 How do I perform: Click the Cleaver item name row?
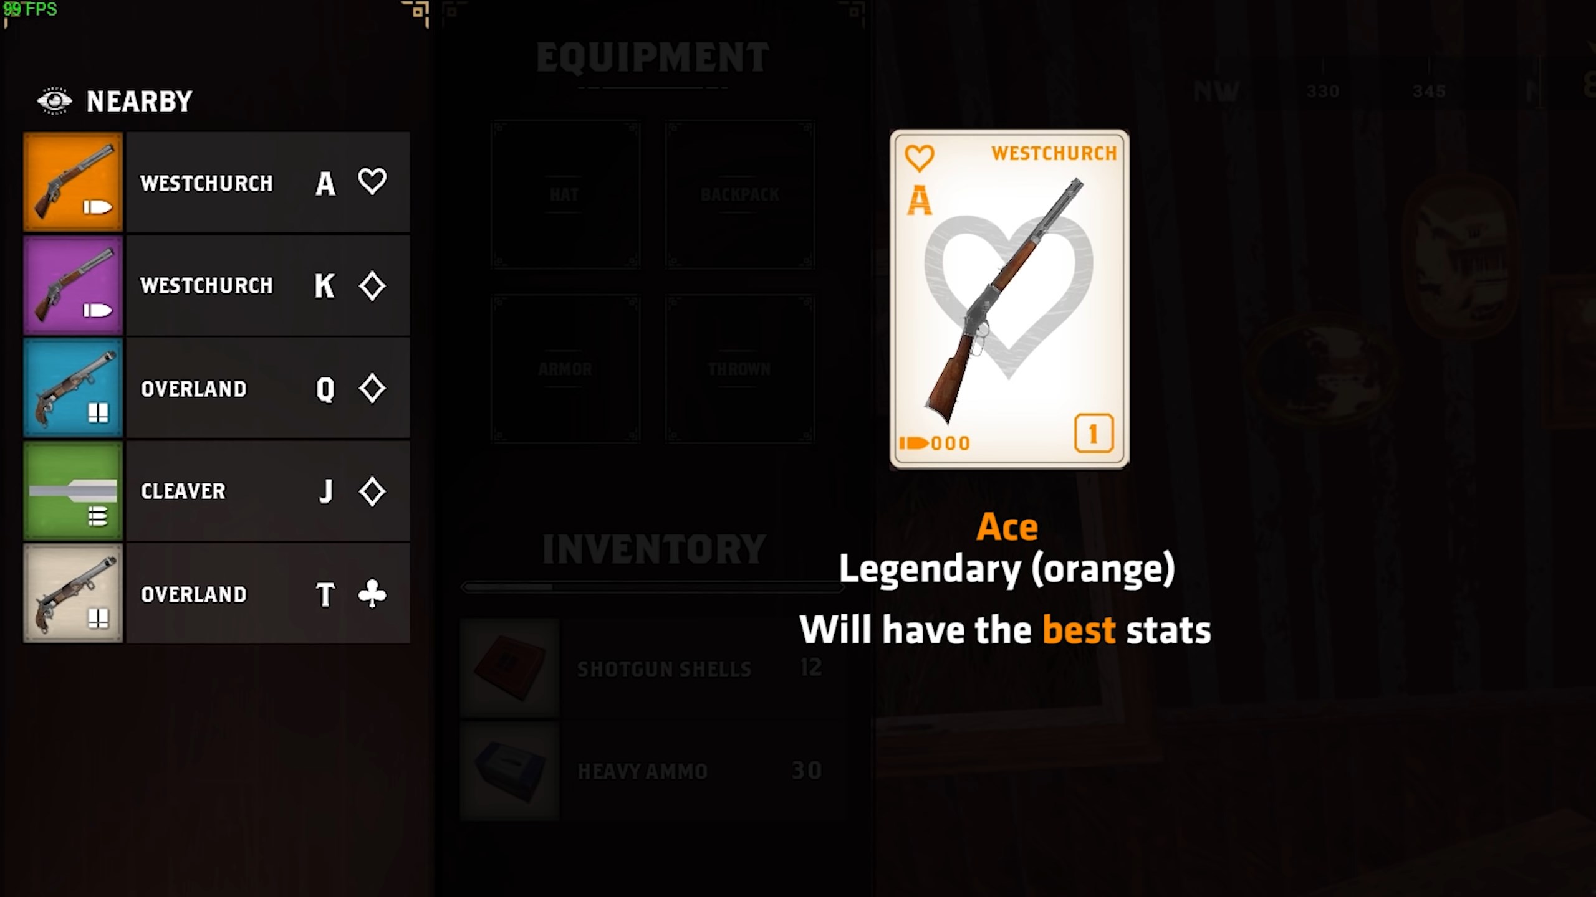pyautogui.click(x=268, y=491)
